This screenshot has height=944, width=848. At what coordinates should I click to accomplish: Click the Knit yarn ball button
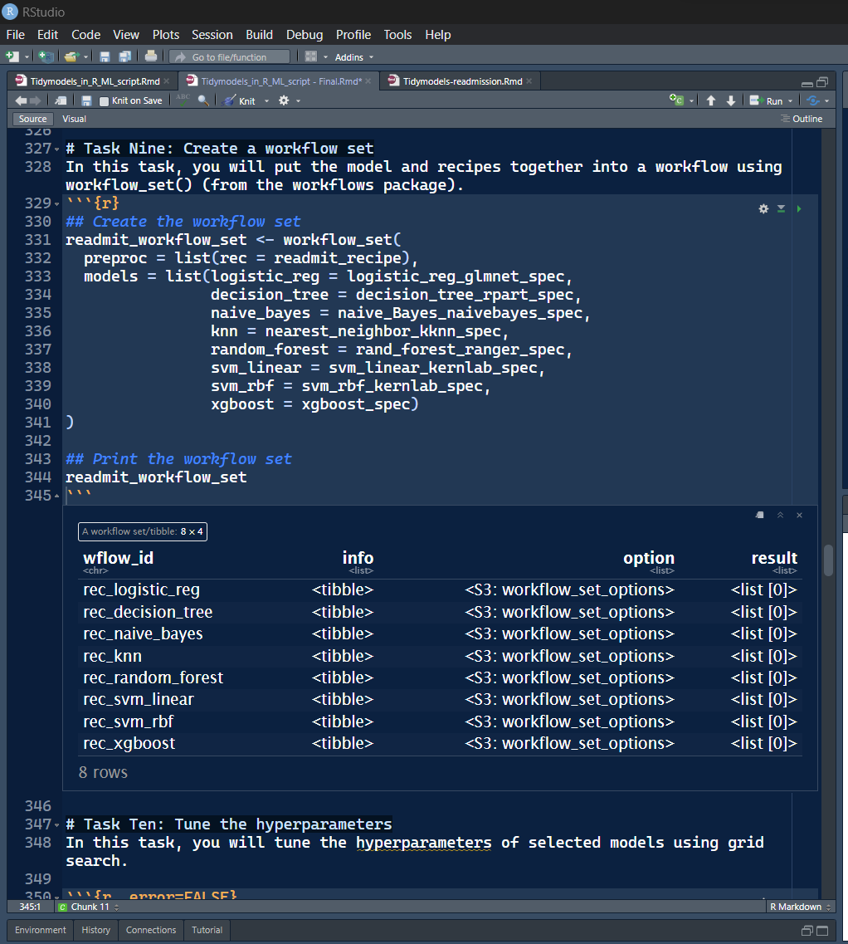pyautogui.click(x=239, y=100)
